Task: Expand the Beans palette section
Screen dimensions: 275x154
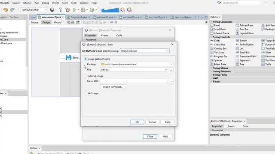Action: tap(211, 82)
